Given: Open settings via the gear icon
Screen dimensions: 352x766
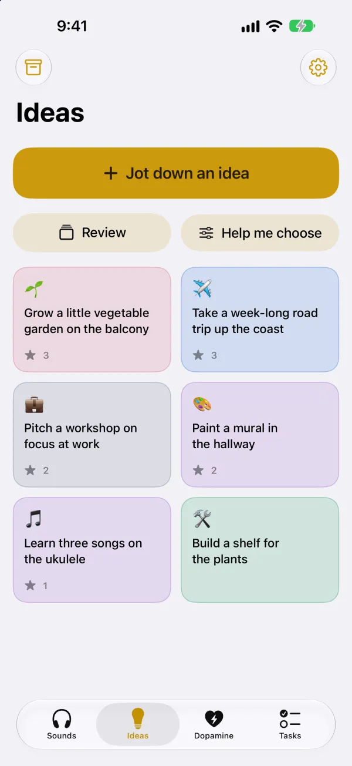Looking at the screenshot, I should click(318, 68).
